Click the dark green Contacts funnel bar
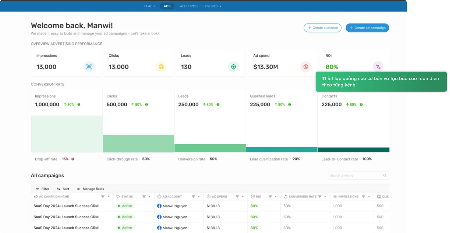The height and width of the screenshot is (233, 450). tap(353, 150)
